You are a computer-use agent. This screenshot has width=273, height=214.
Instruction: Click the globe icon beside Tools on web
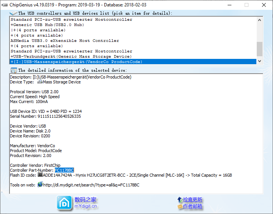[x=40, y=185]
